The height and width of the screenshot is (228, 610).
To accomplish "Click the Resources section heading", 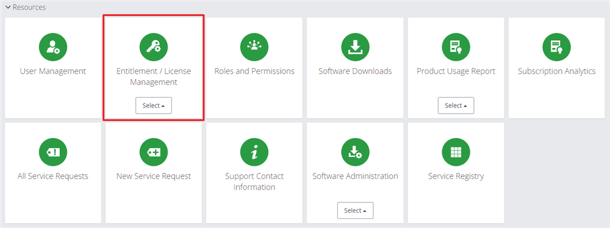I will click(29, 7).
